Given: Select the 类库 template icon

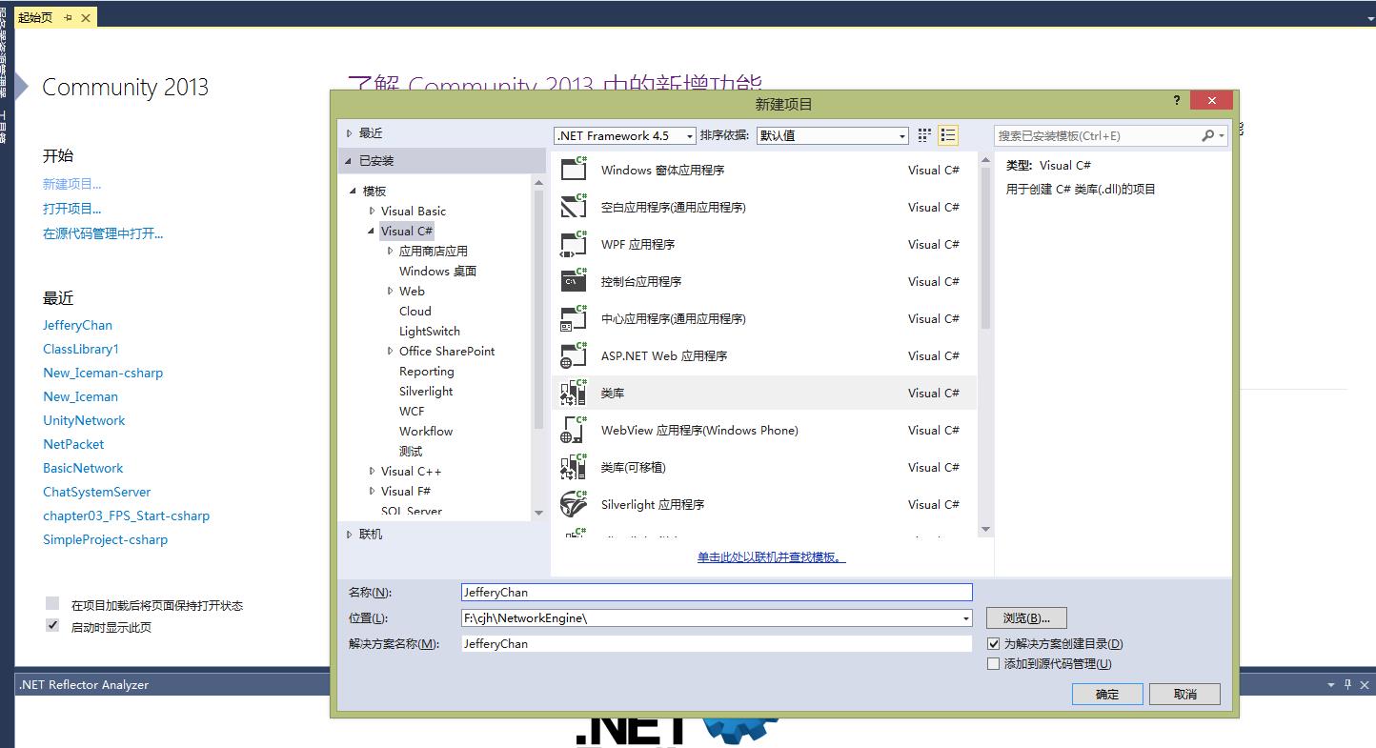Looking at the screenshot, I should 574,393.
